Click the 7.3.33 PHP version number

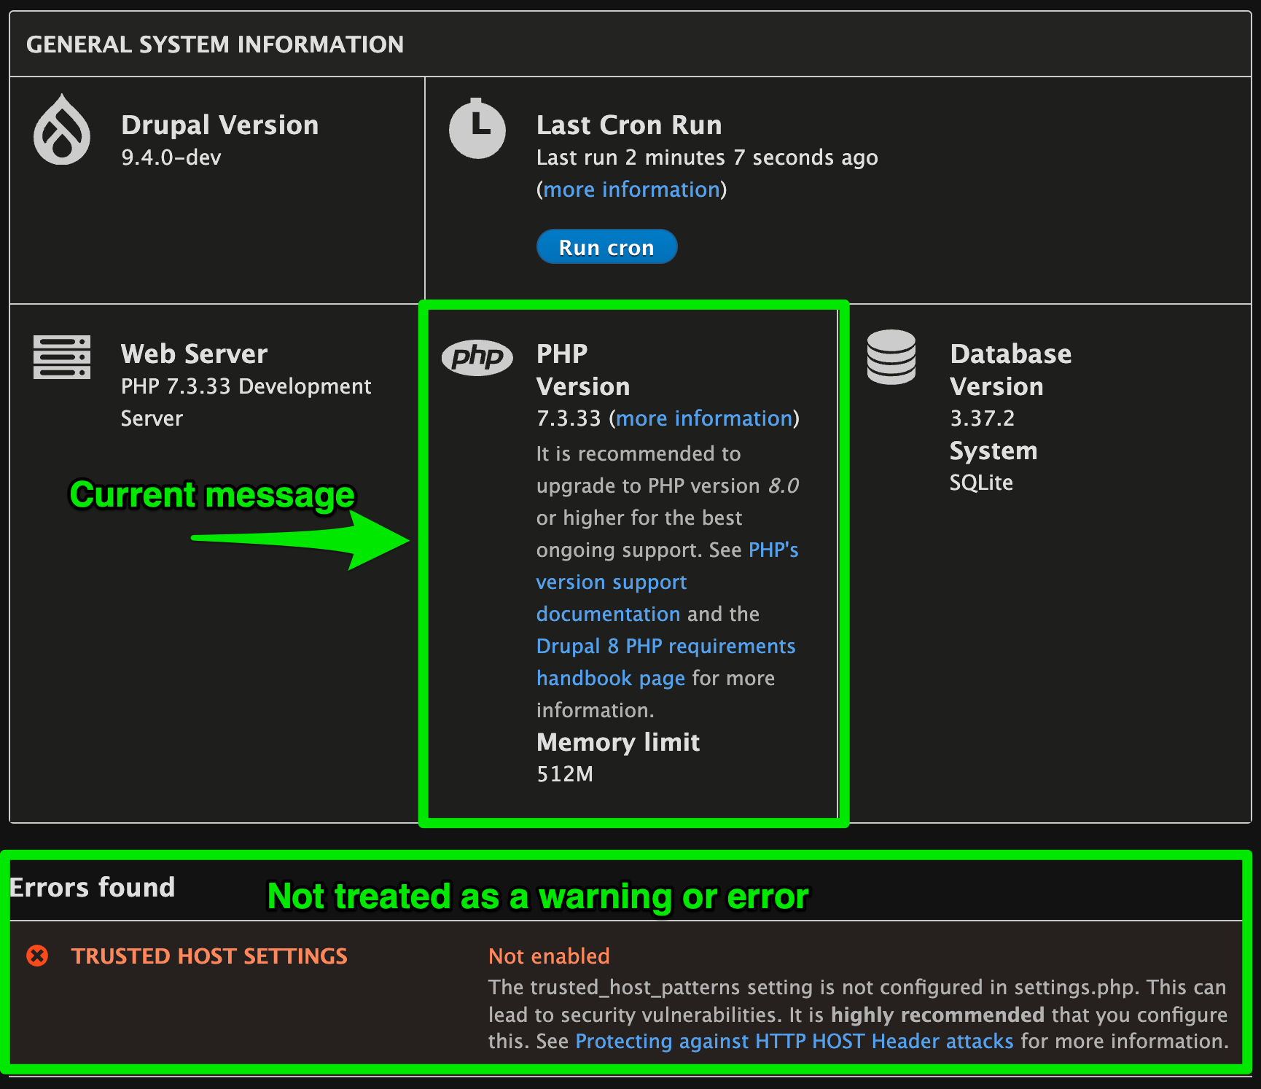(569, 418)
